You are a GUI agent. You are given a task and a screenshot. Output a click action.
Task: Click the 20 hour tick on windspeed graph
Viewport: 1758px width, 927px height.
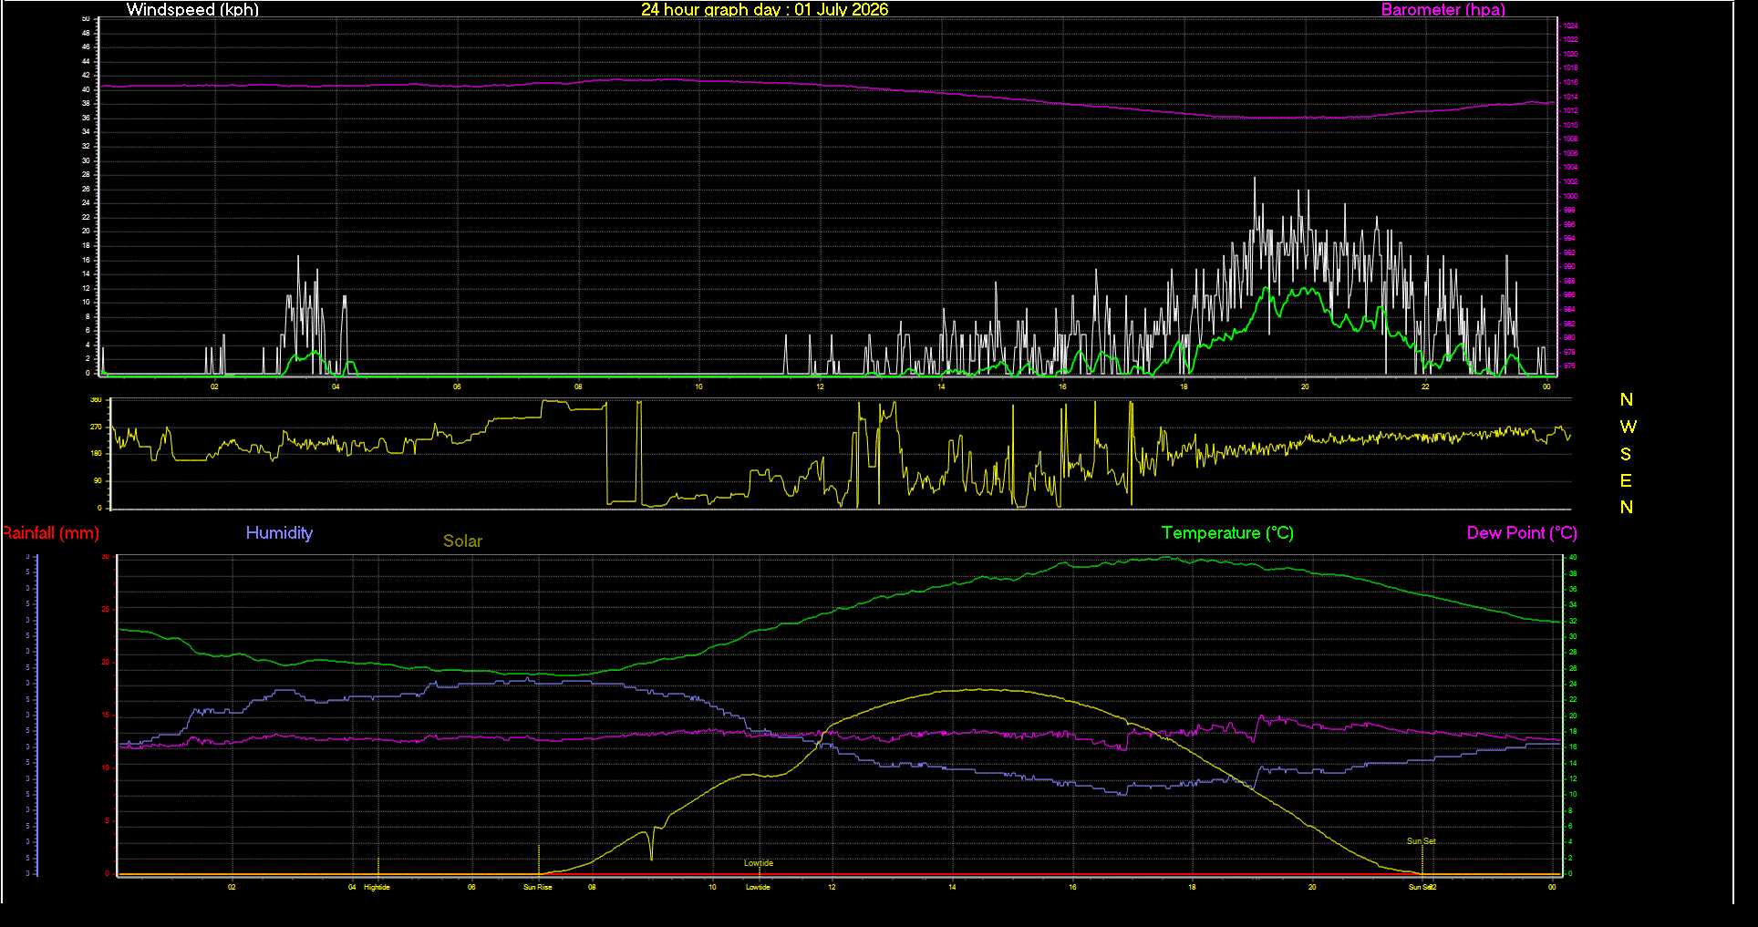click(1305, 386)
